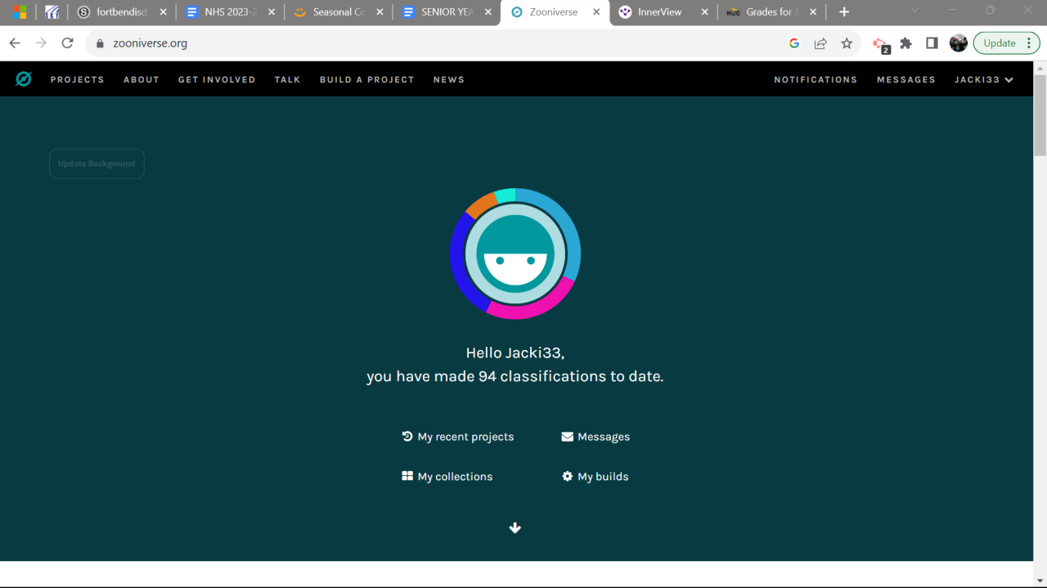
Task: Open a new browser tab
Action: click(844, 12)
